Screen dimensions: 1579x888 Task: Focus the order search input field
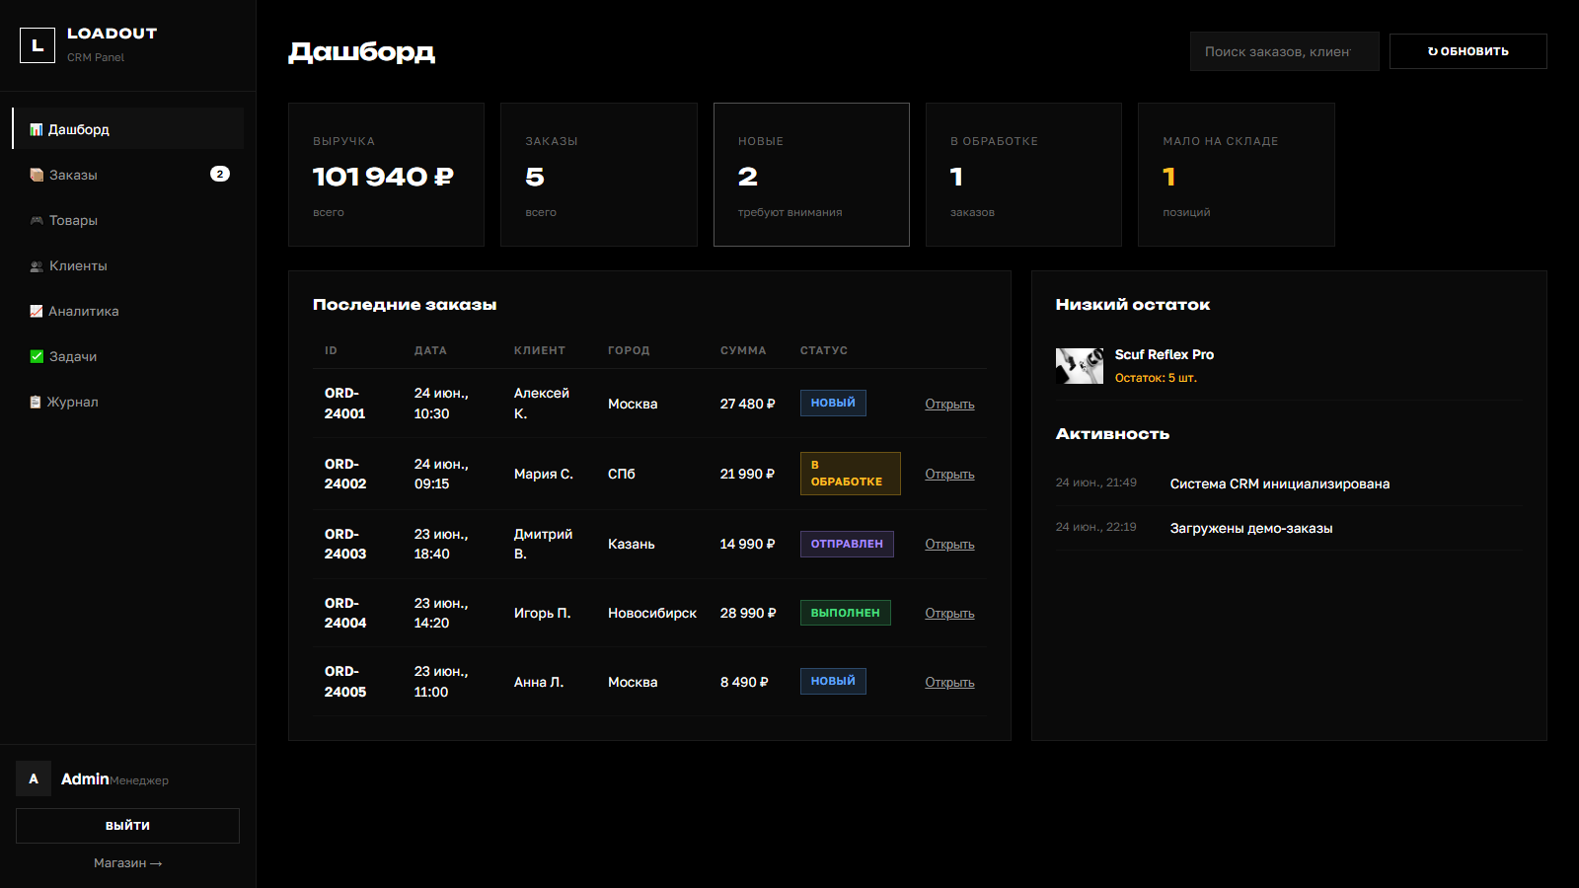pos(1284,51)
